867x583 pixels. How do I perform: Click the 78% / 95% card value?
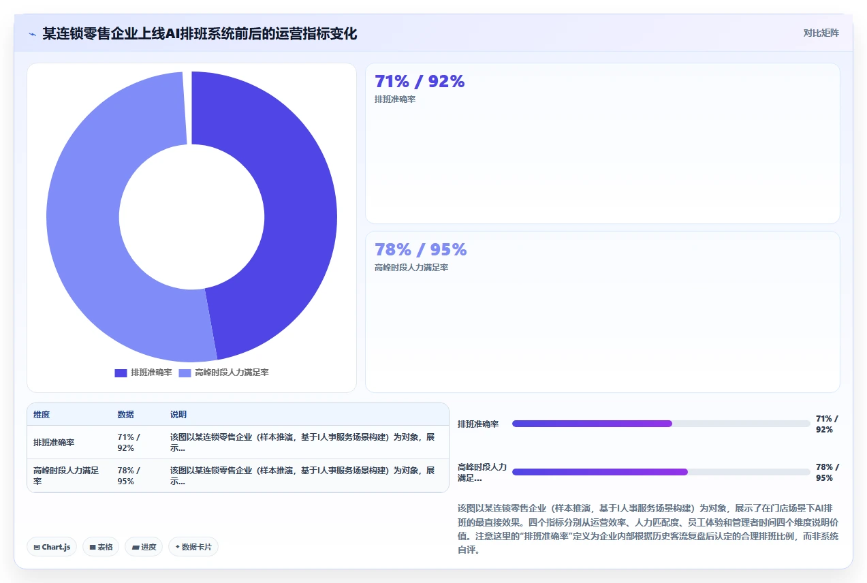point(420,249)
